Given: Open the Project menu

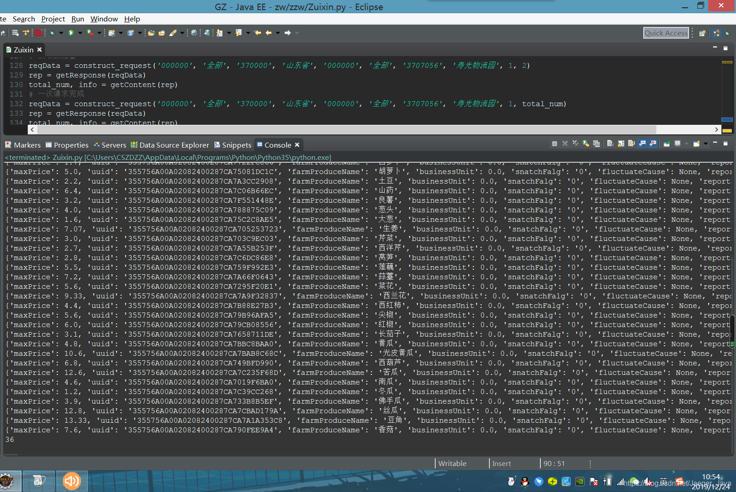Looking at the screenshot, I should click(x=53, y=19).
